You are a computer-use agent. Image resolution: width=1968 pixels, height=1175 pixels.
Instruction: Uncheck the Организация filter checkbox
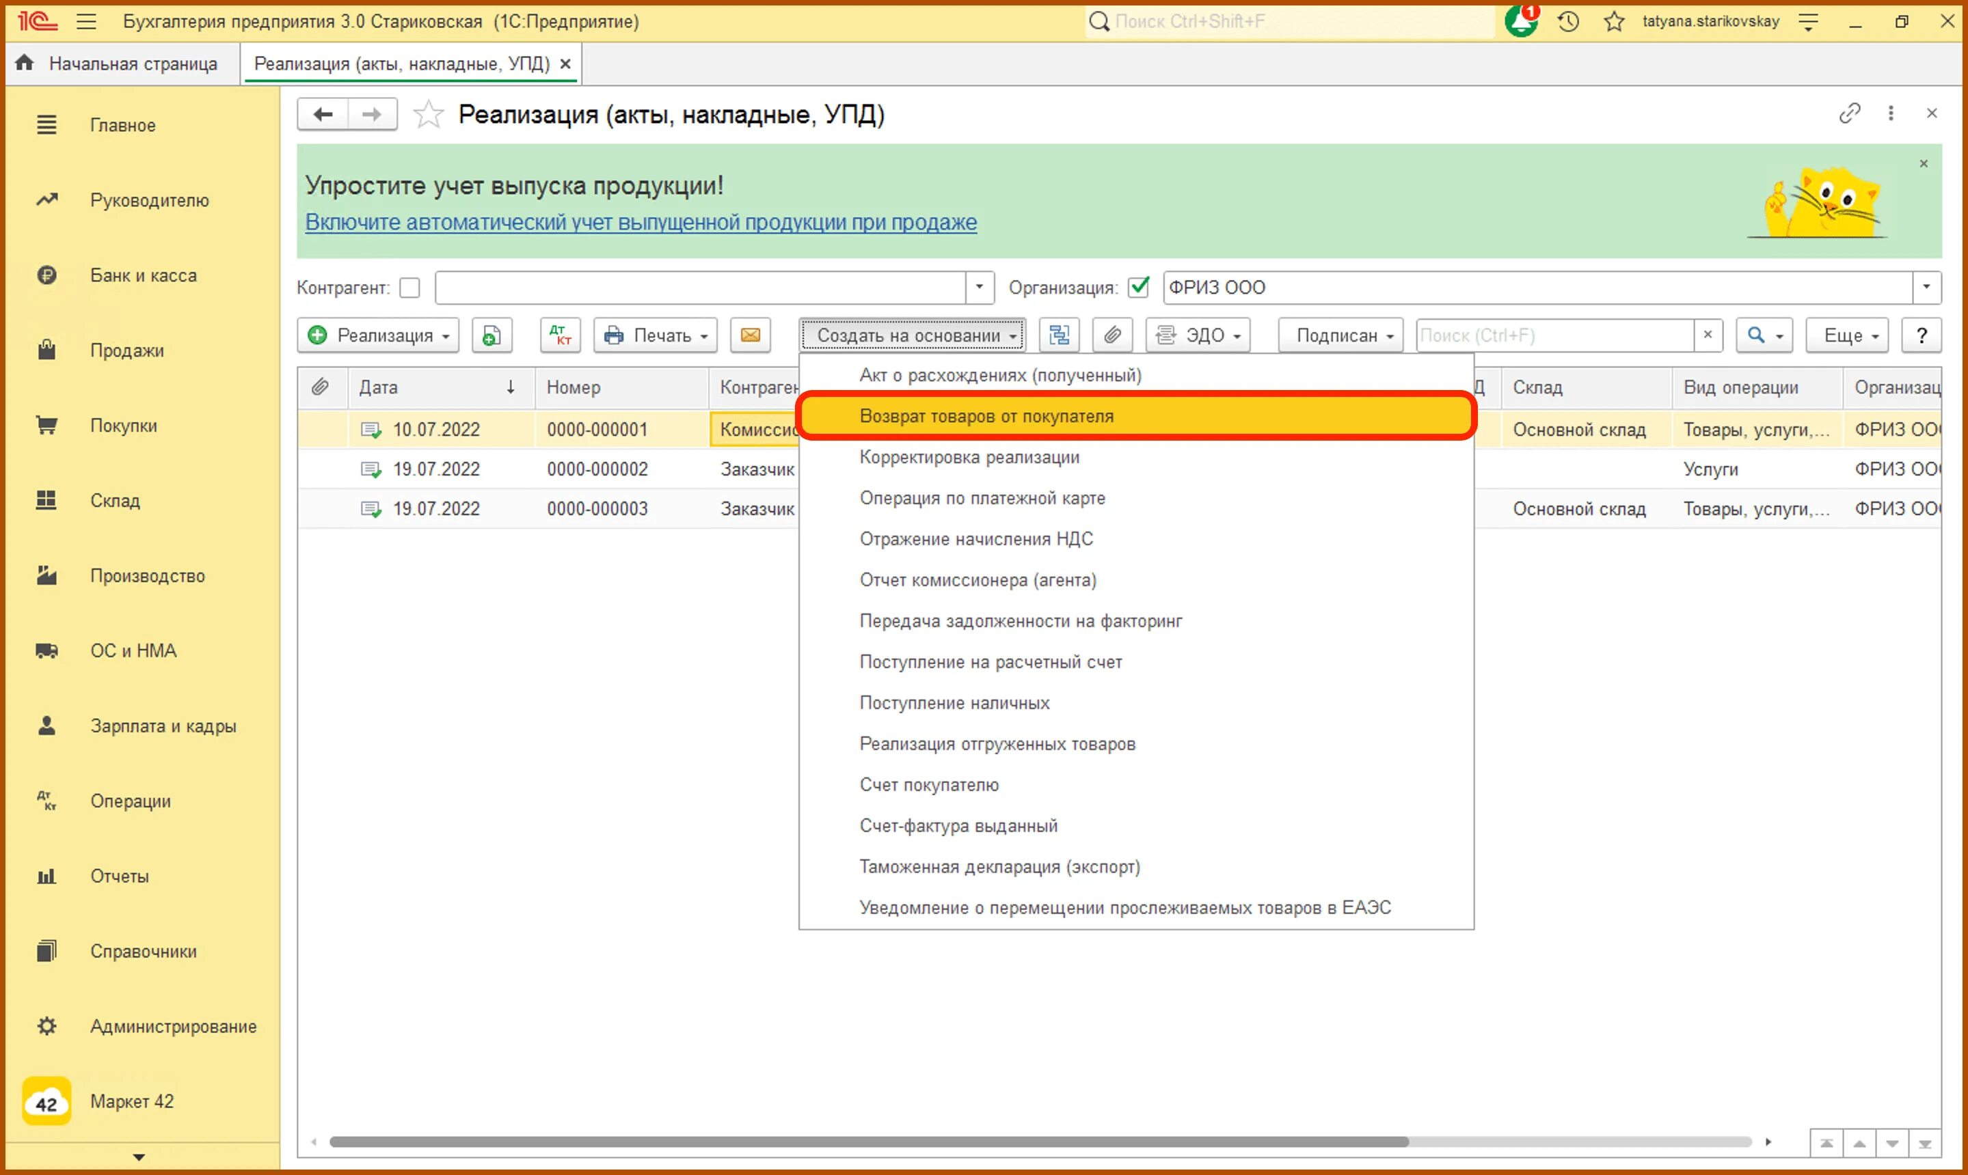(1139, 288)
